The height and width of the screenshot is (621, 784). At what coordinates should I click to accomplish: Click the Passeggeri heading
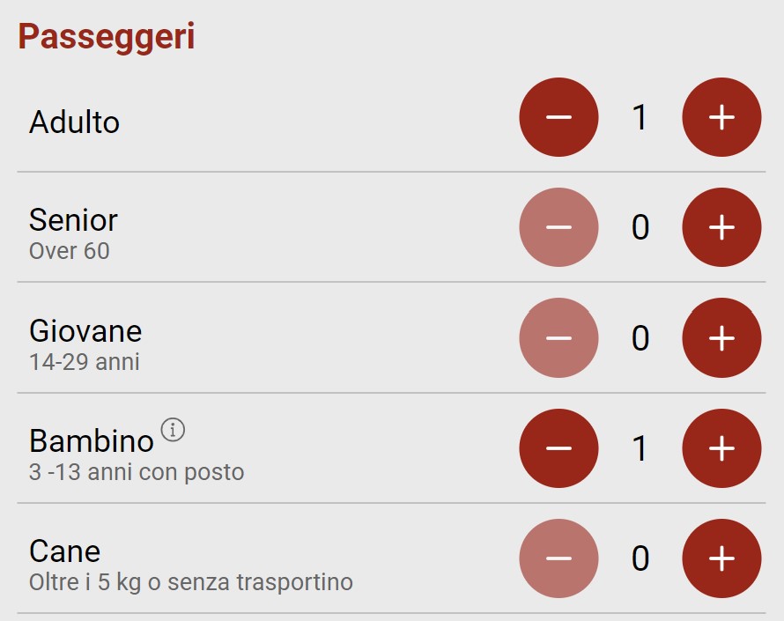click(x=107, y=37)
